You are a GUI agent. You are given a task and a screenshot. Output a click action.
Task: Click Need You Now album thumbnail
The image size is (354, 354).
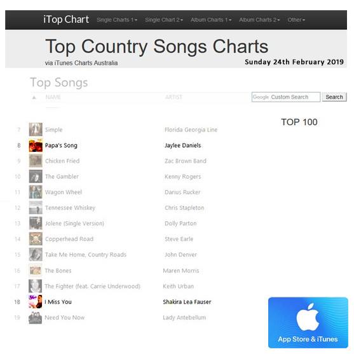36,317
